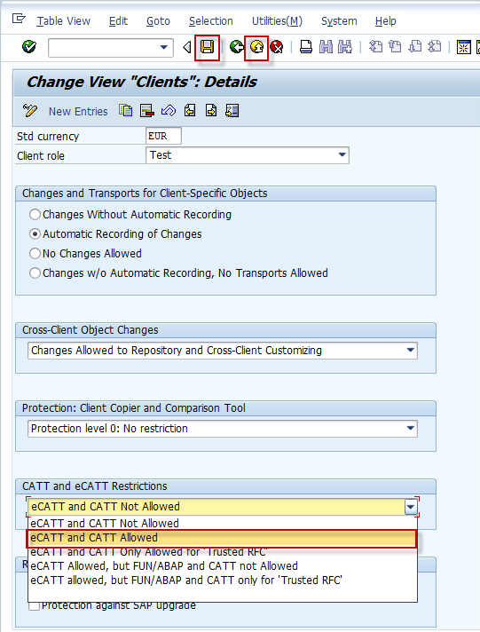Click the Print icon in toolbar

[306, 48]
